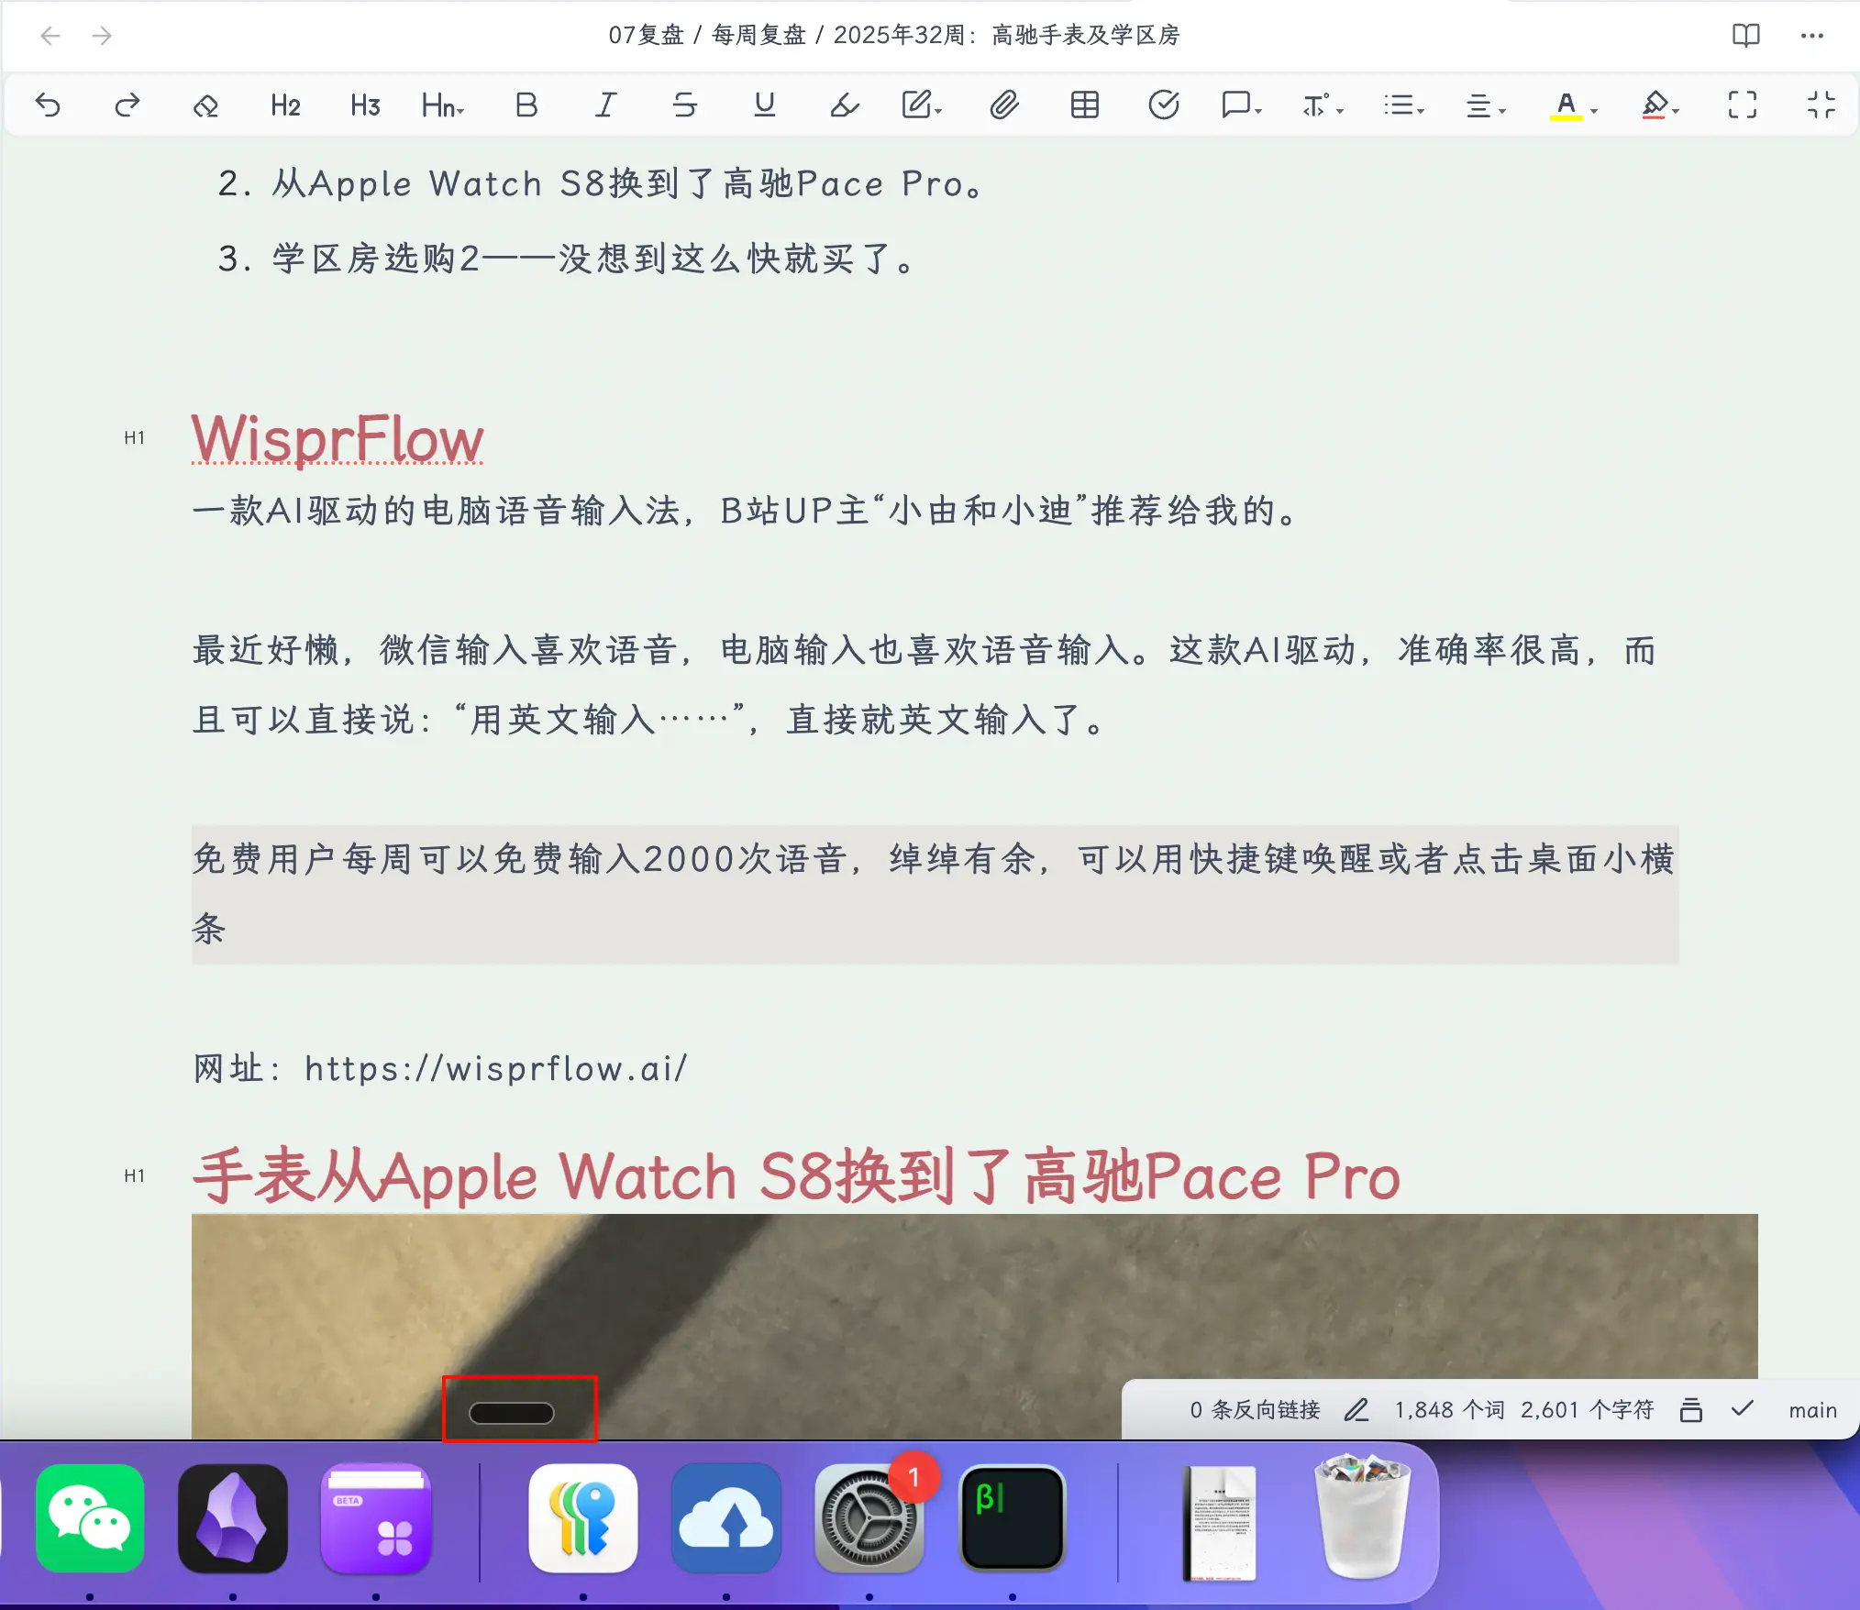Expand the Hn heading level dropdown
This screenshot has height=1610, width=1860.
tap(443, 105)
